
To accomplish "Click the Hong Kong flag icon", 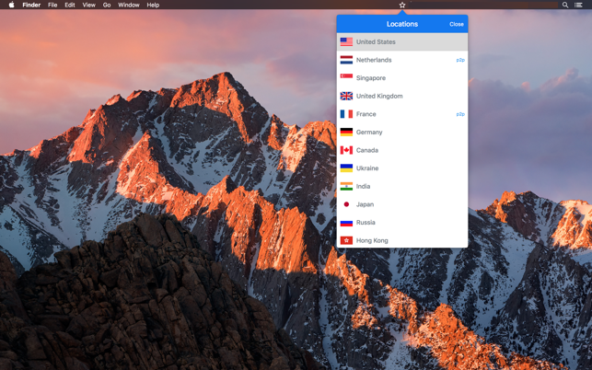I will tap(346, 240).
